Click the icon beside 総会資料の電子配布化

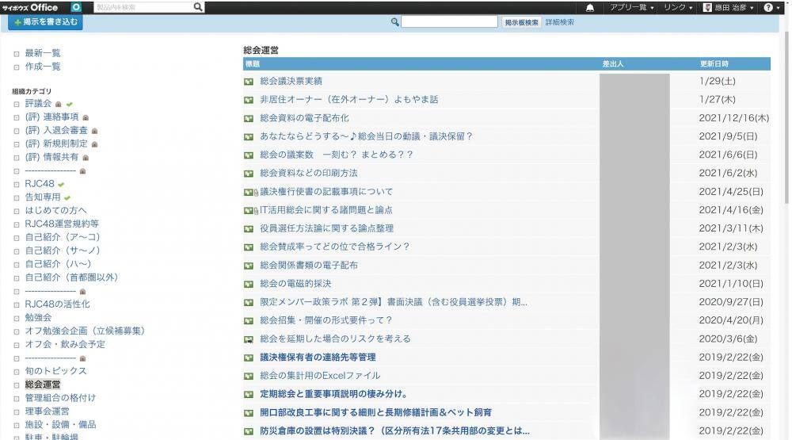249,118
